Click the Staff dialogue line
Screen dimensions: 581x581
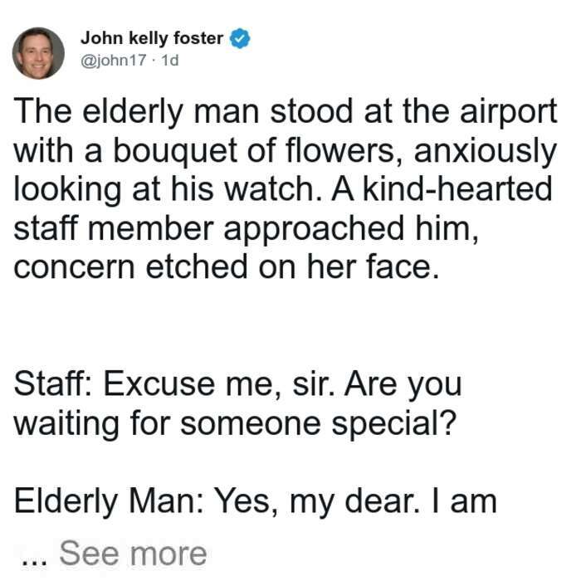(238, 403)
